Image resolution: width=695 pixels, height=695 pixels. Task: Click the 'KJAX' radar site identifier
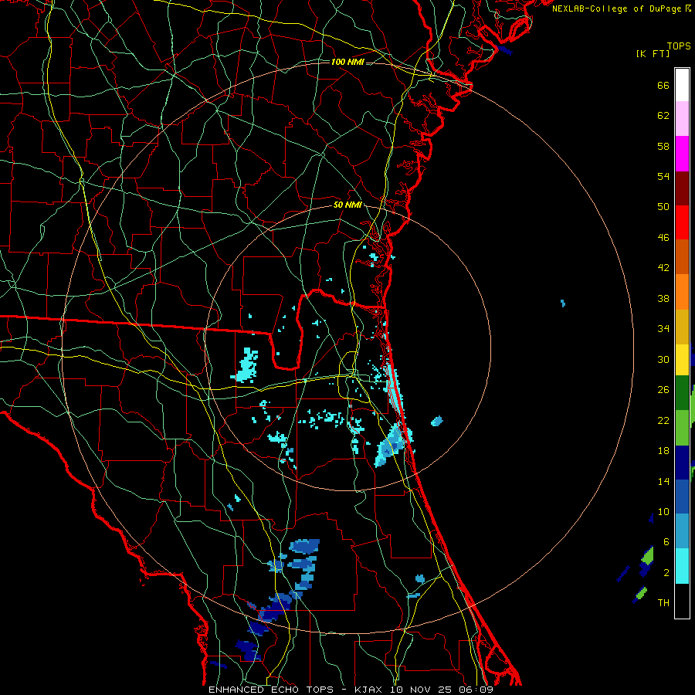tap(368, 690)
